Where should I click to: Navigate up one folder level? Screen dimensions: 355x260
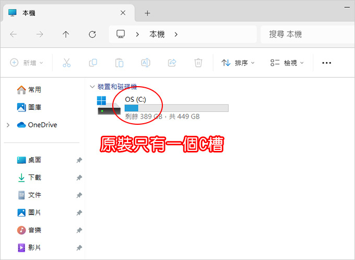[x=66, y=34]
